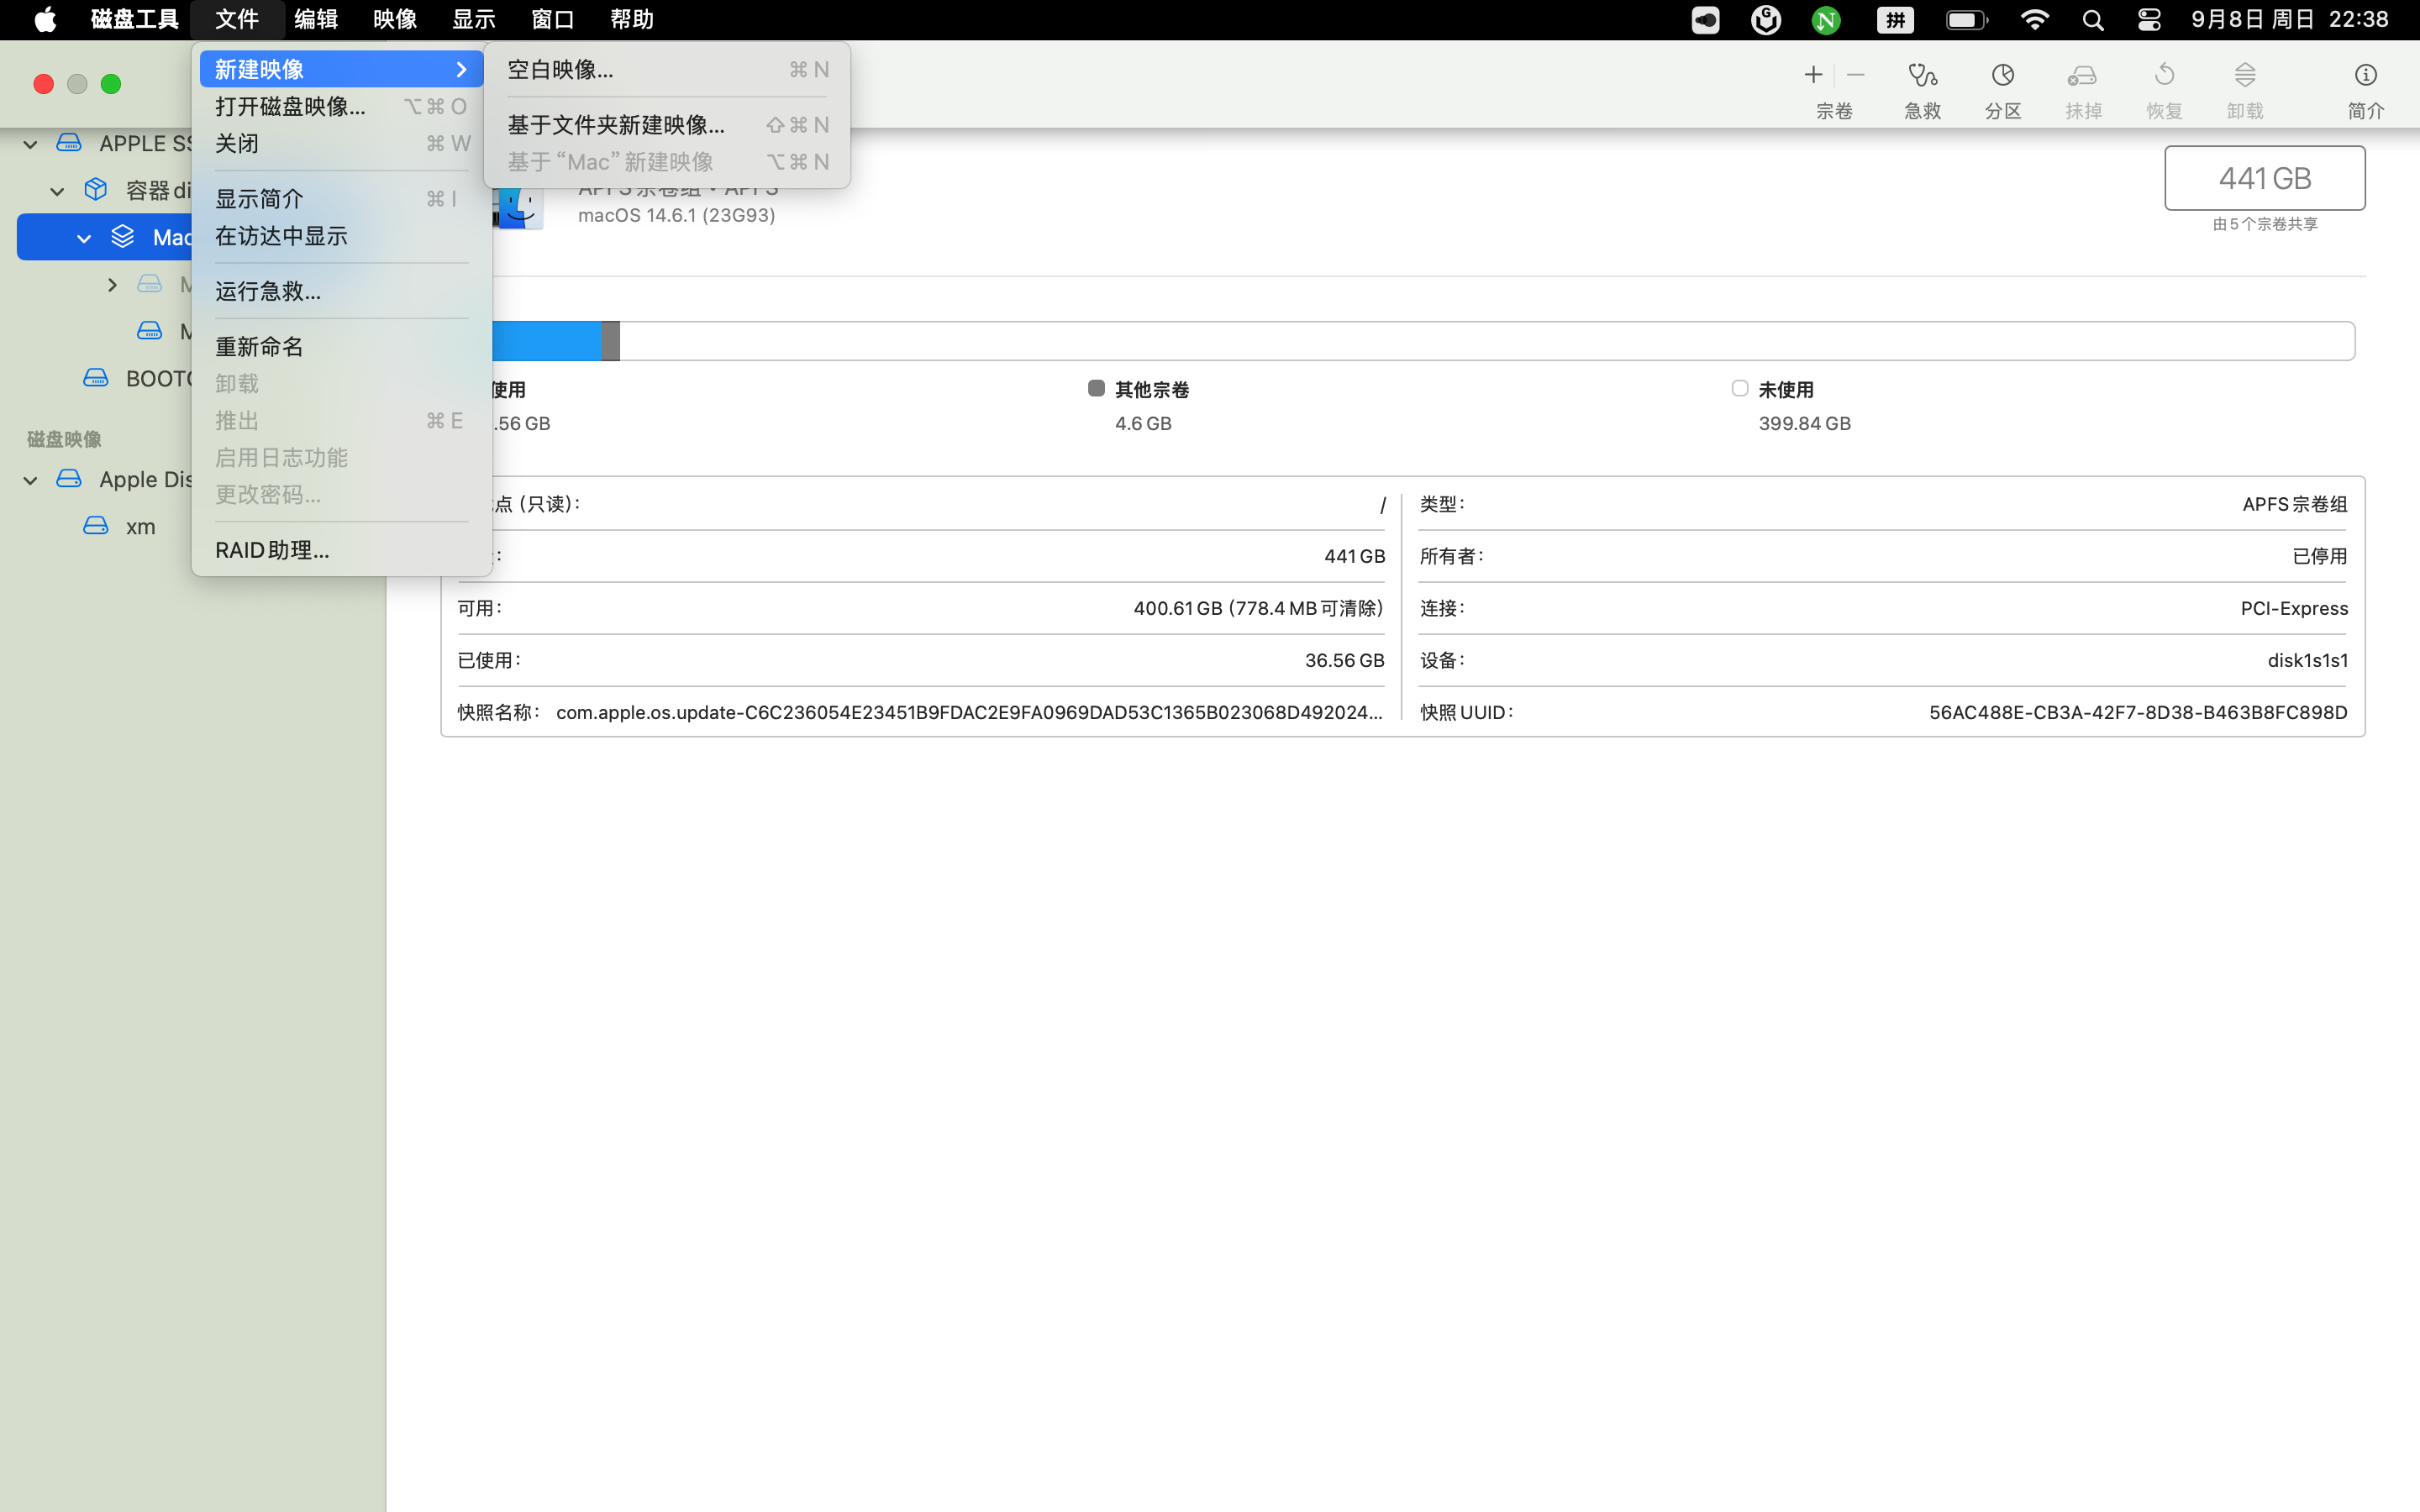
Task: Expand the greyed sub-volume under Mac
Action: (112, 285)
